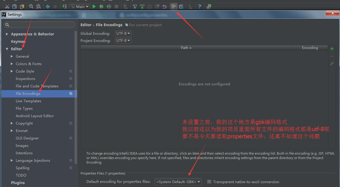Open Find with the magnifier icon
This screenshot has width=340, height=187.
pos(31,7)
